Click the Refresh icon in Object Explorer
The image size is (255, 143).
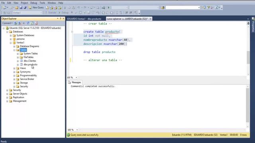pyautogui.click(x=32, y=23)
